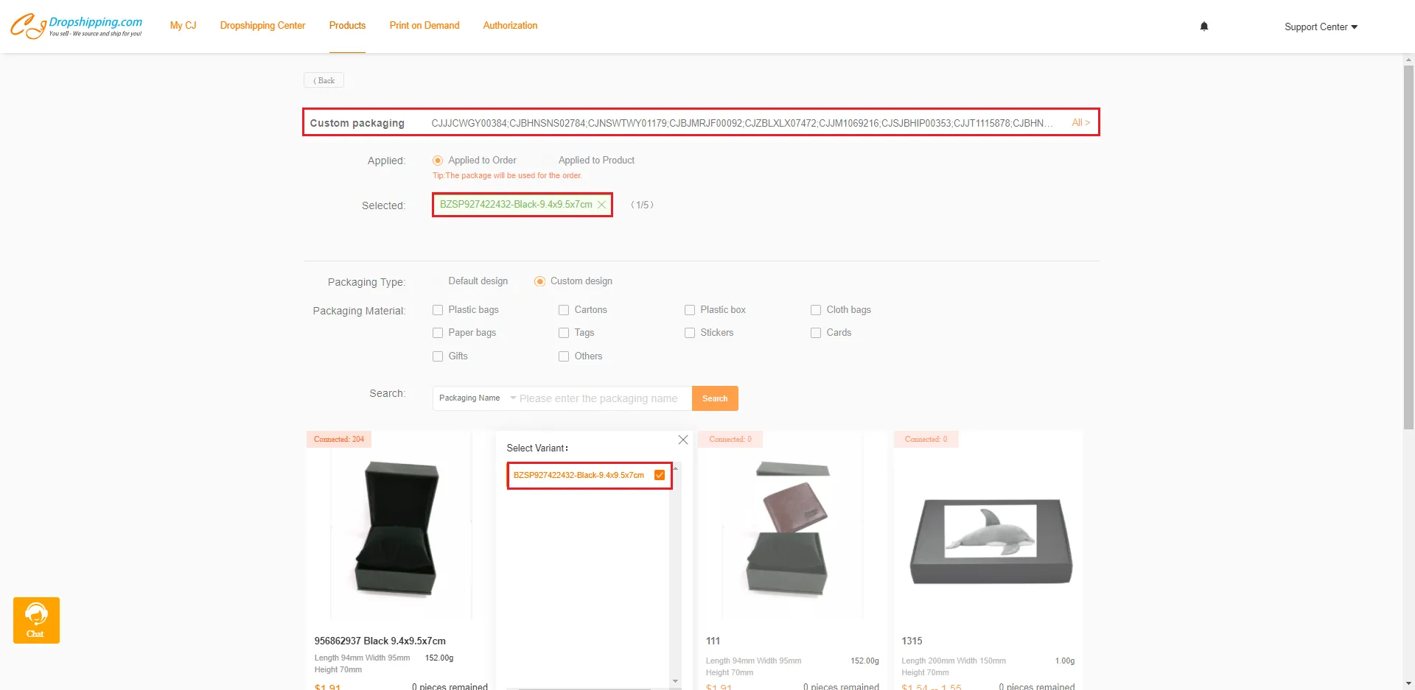Uncheck the BZSP927422432-Black variant checkbox
Screen dimensions: 1415x690
click(x=660, y=475)
